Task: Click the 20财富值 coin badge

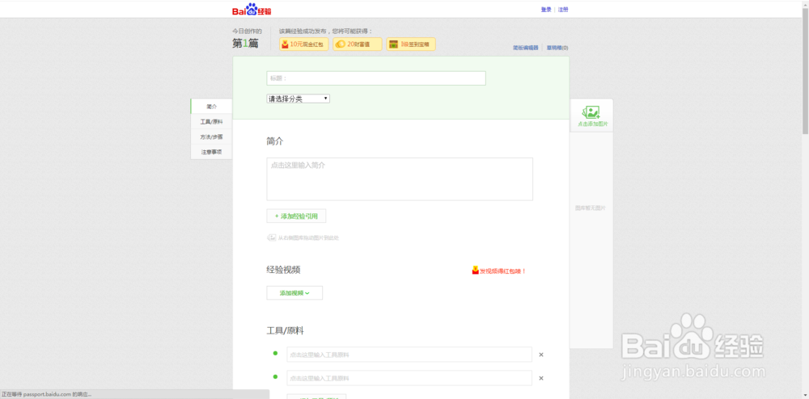Action: click(x=358, y=44)
